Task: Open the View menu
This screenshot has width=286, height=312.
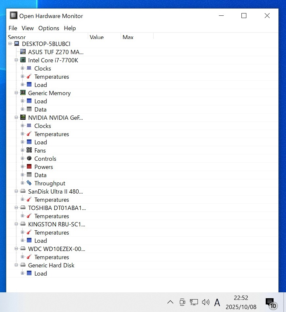Action: click(28, 28)
